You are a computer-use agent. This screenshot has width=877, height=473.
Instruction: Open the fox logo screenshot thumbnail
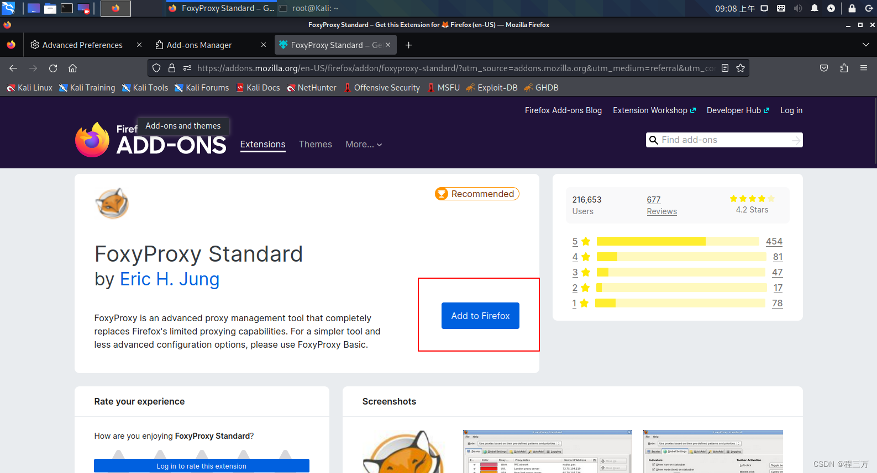[x=403, y=451]
